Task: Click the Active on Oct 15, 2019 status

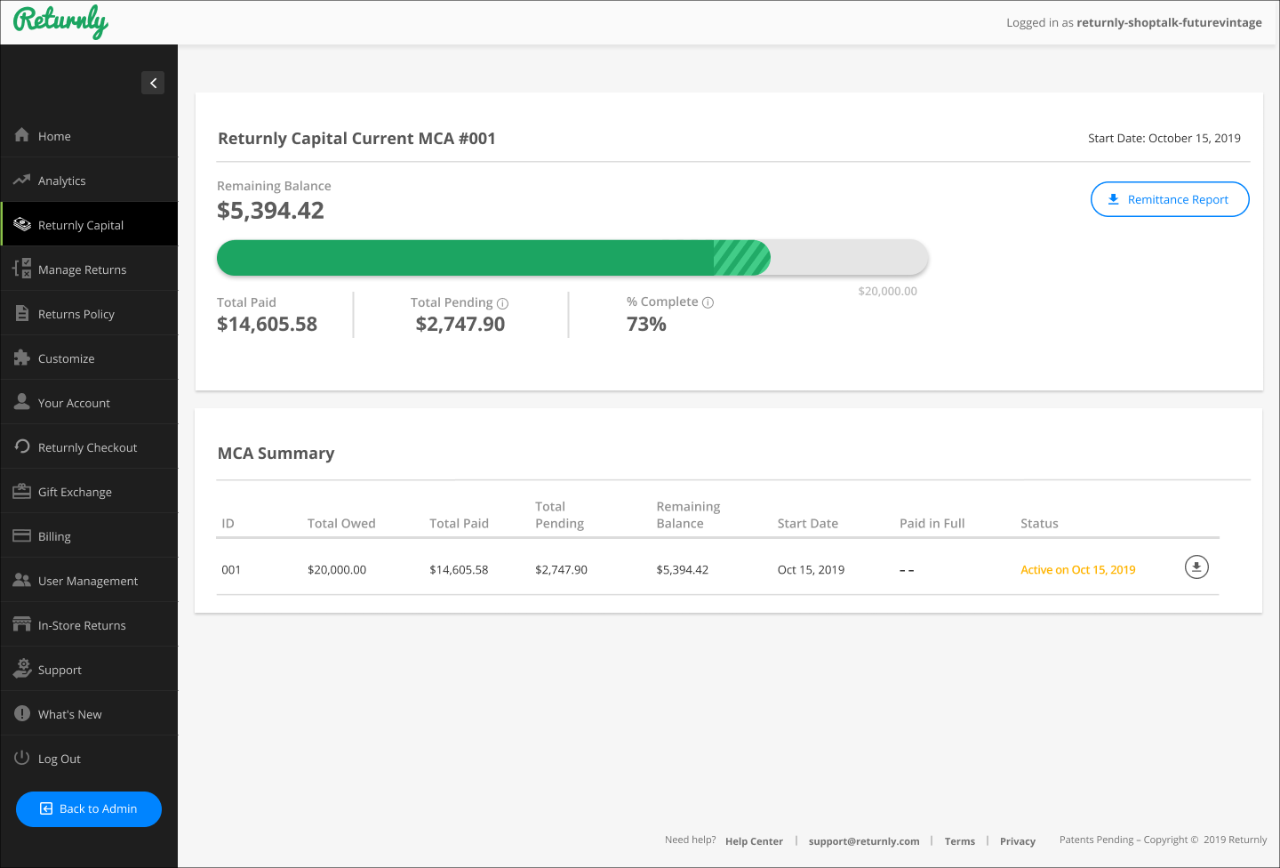Action: [1077, 569]
